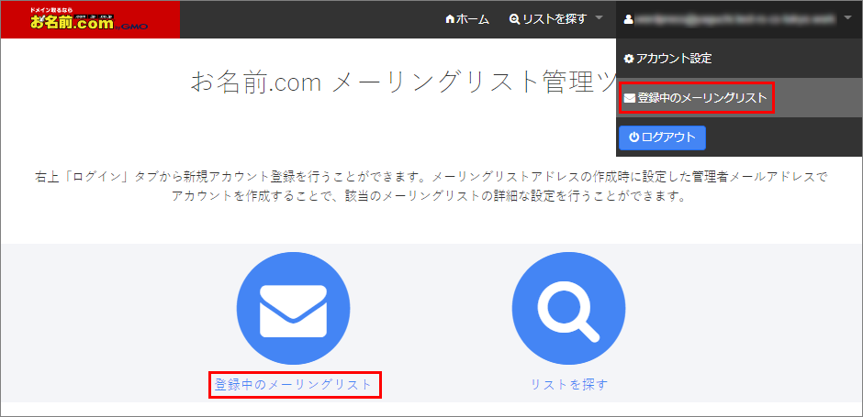Click the text line starting アカウントを作成することで
The width and height of the screenshot is (863, 417).
(x=428, y=196)
